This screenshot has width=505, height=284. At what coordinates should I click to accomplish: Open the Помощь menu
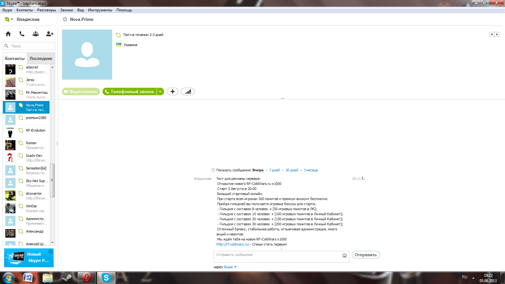124,10
